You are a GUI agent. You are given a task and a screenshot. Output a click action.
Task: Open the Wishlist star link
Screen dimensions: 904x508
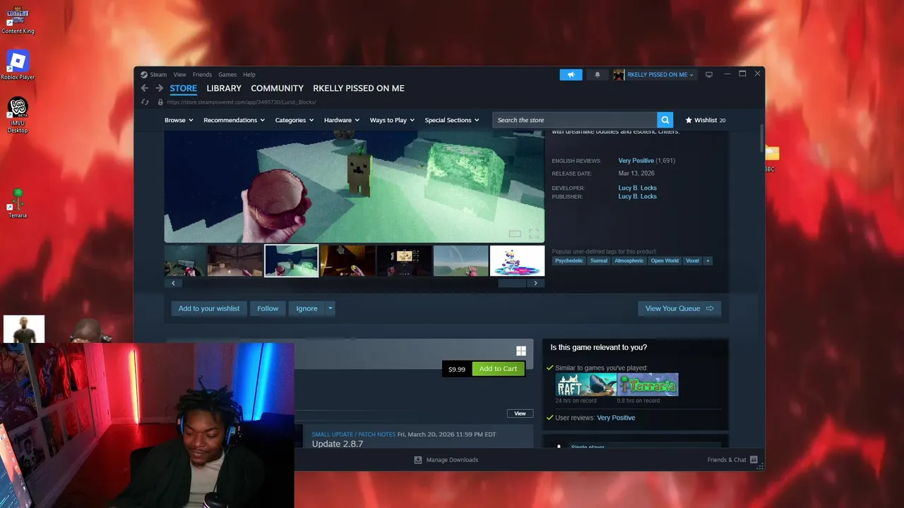tap(705, 120)
